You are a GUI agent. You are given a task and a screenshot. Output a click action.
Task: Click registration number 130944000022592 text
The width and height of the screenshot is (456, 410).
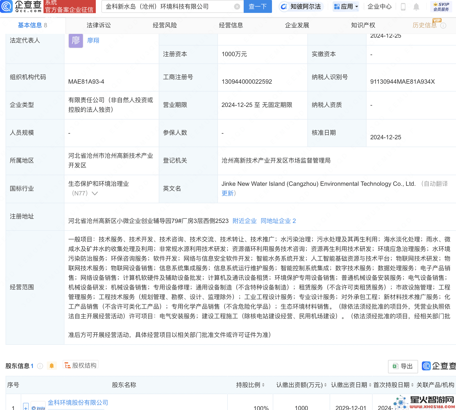(246, 82)
